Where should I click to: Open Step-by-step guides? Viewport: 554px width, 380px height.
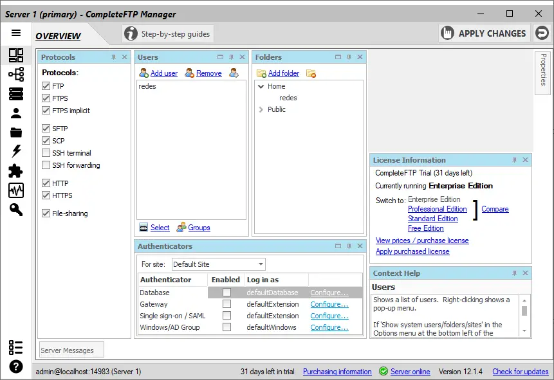168,34
